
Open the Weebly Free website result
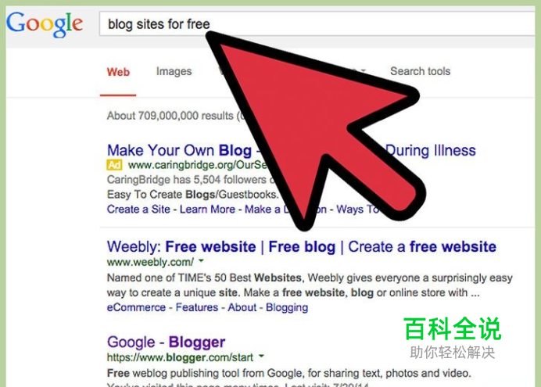(302, 246)
